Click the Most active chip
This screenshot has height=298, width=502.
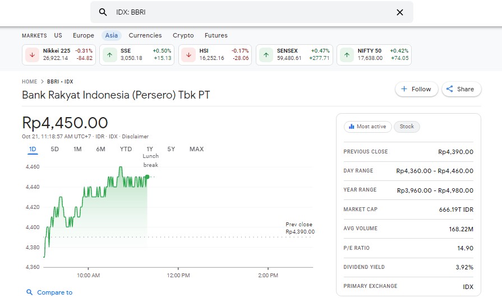point(367,127)
